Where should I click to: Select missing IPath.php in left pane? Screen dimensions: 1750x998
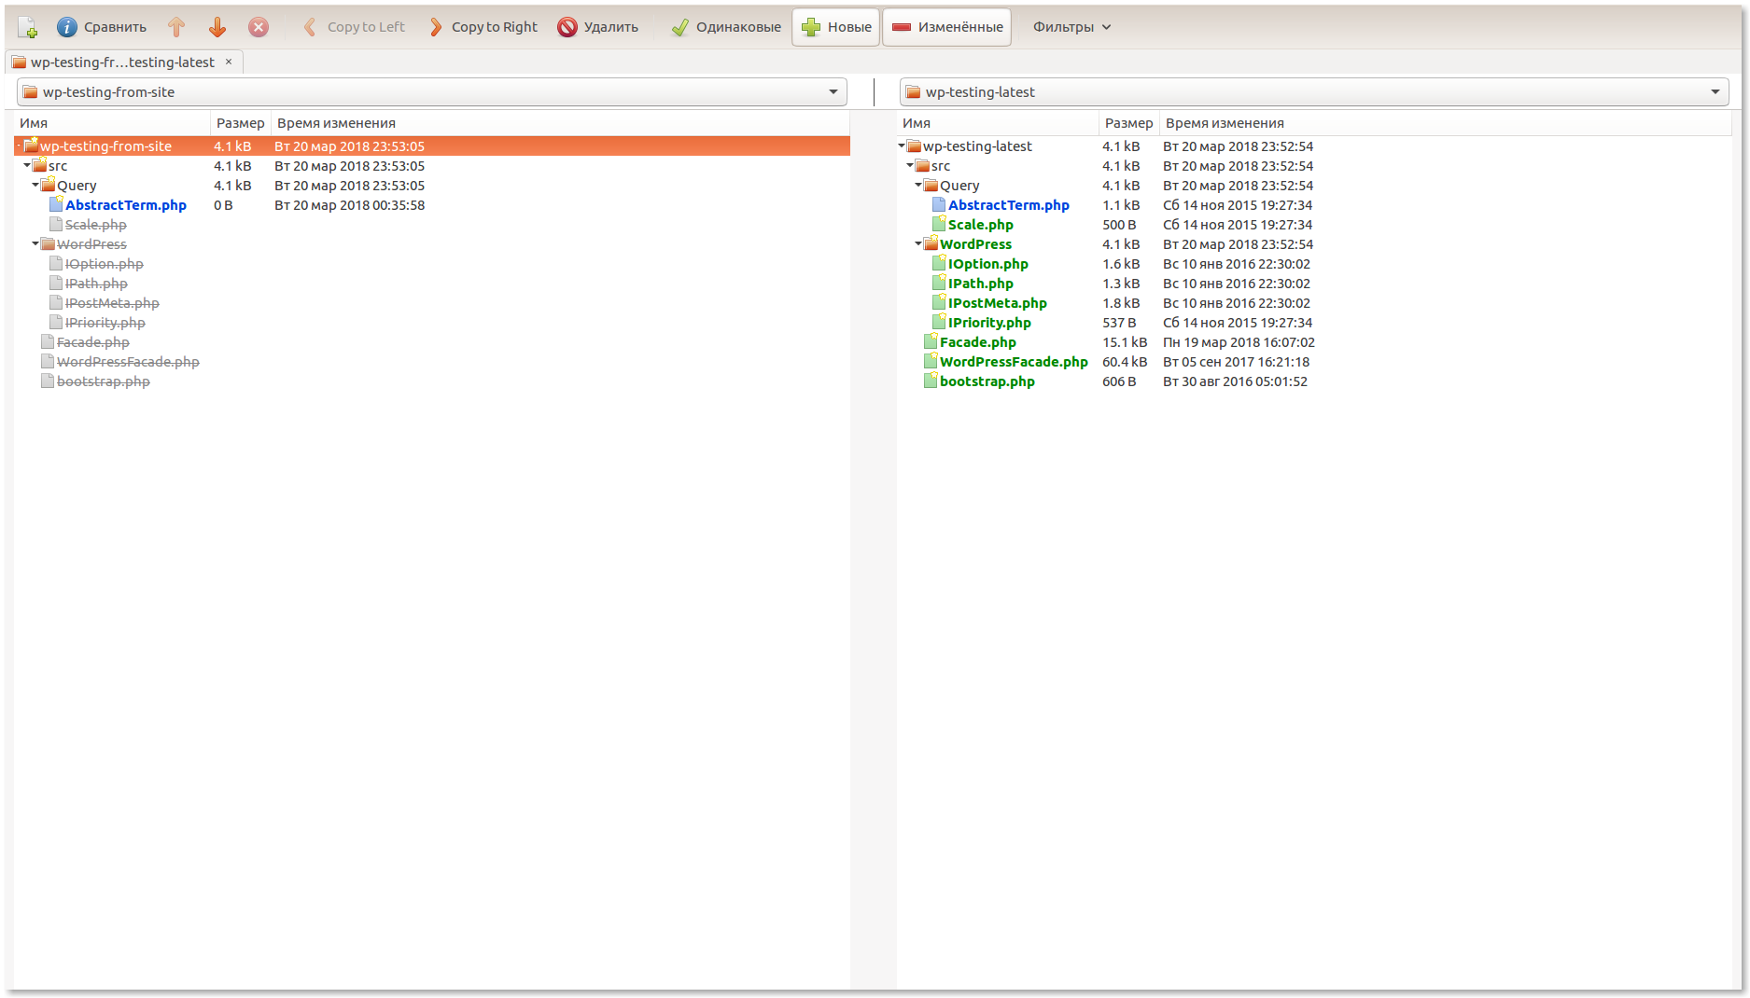click(x=96, y=284)
